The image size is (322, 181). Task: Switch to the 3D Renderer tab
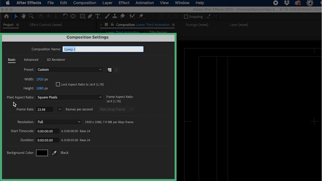click(56, 60)
